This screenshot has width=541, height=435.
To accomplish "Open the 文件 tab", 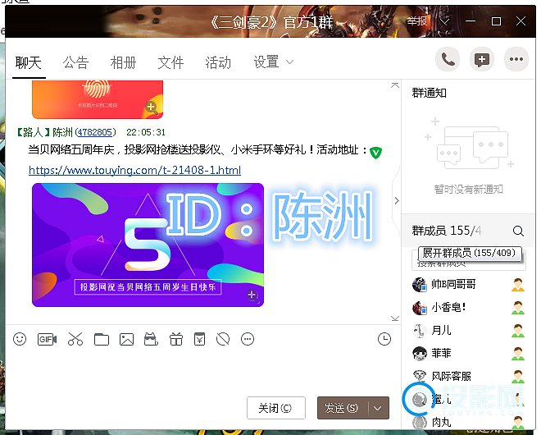I will [170, 63].
